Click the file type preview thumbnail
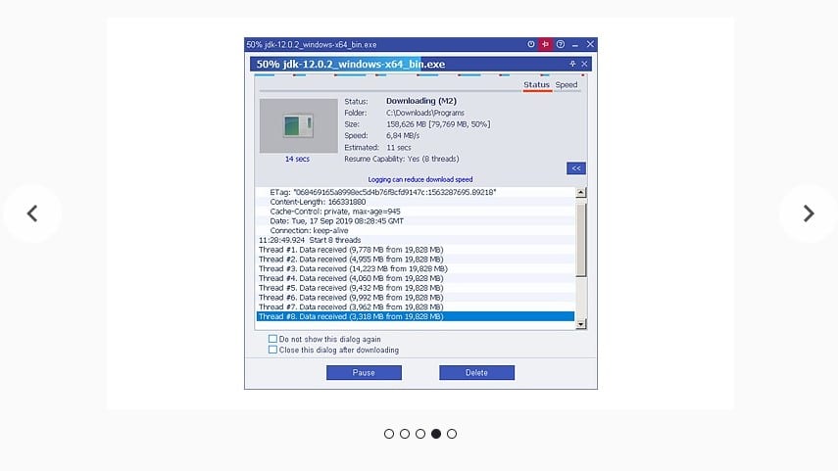 click(298, 126)
